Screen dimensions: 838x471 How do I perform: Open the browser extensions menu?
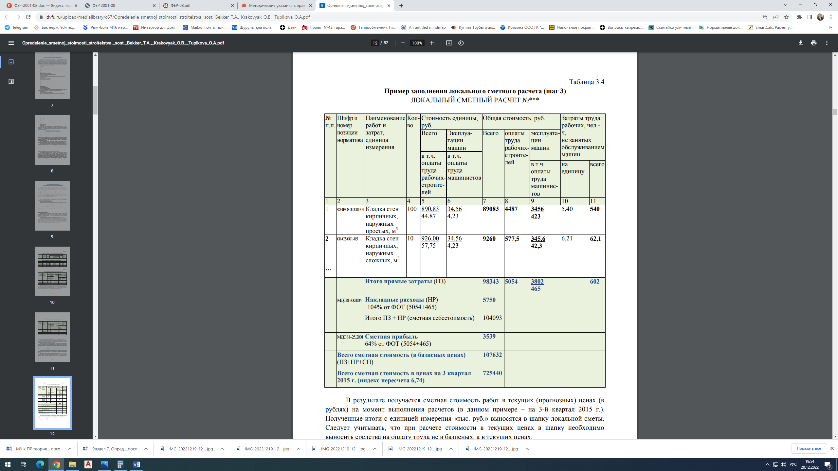click(x=799, y=17)
